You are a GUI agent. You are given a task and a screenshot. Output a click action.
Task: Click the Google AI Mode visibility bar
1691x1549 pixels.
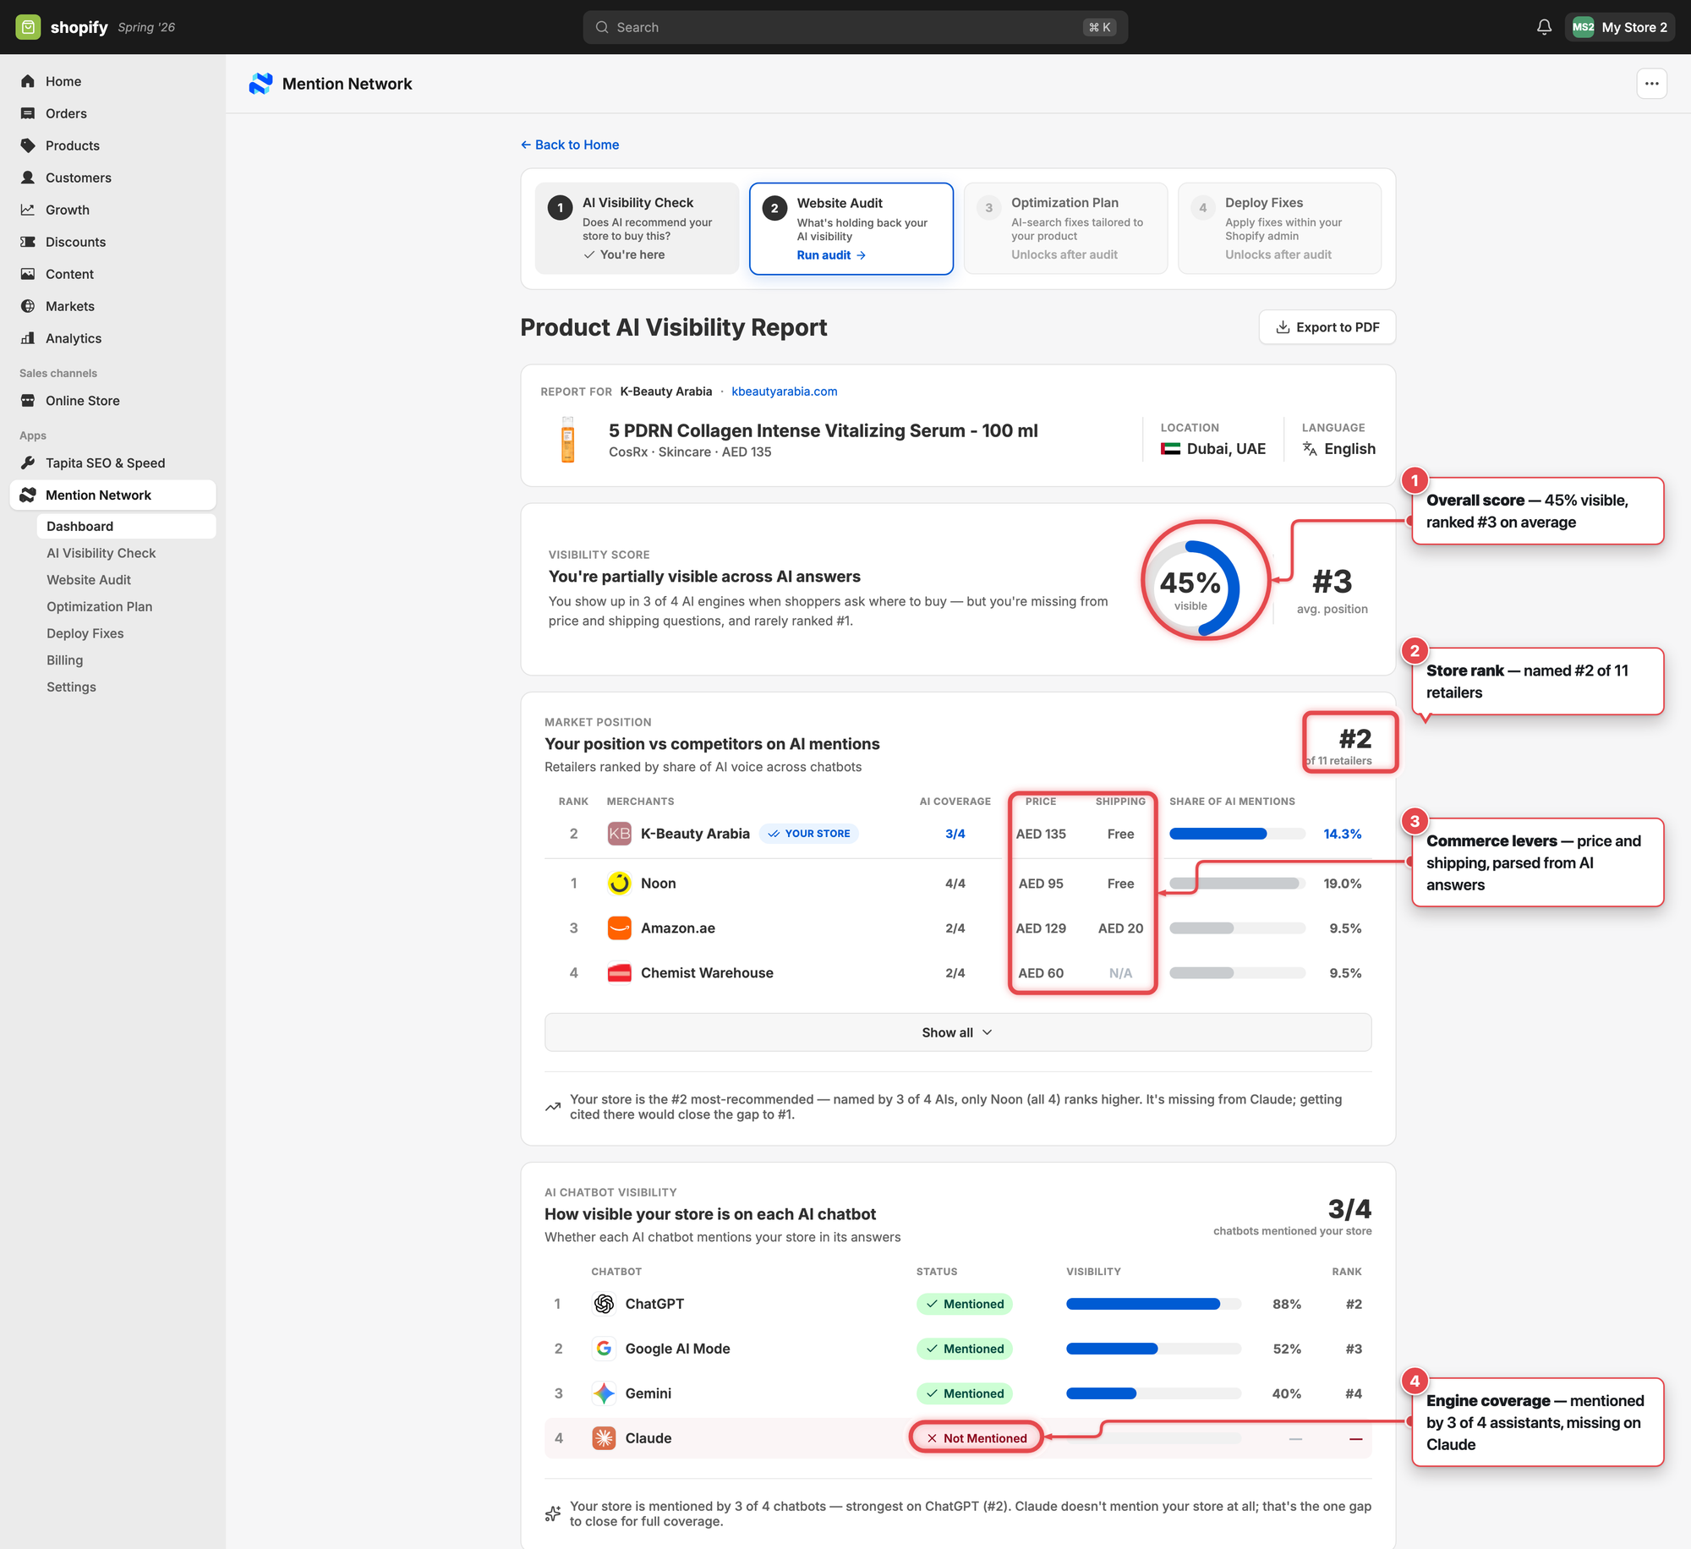pos(1153,1349)
